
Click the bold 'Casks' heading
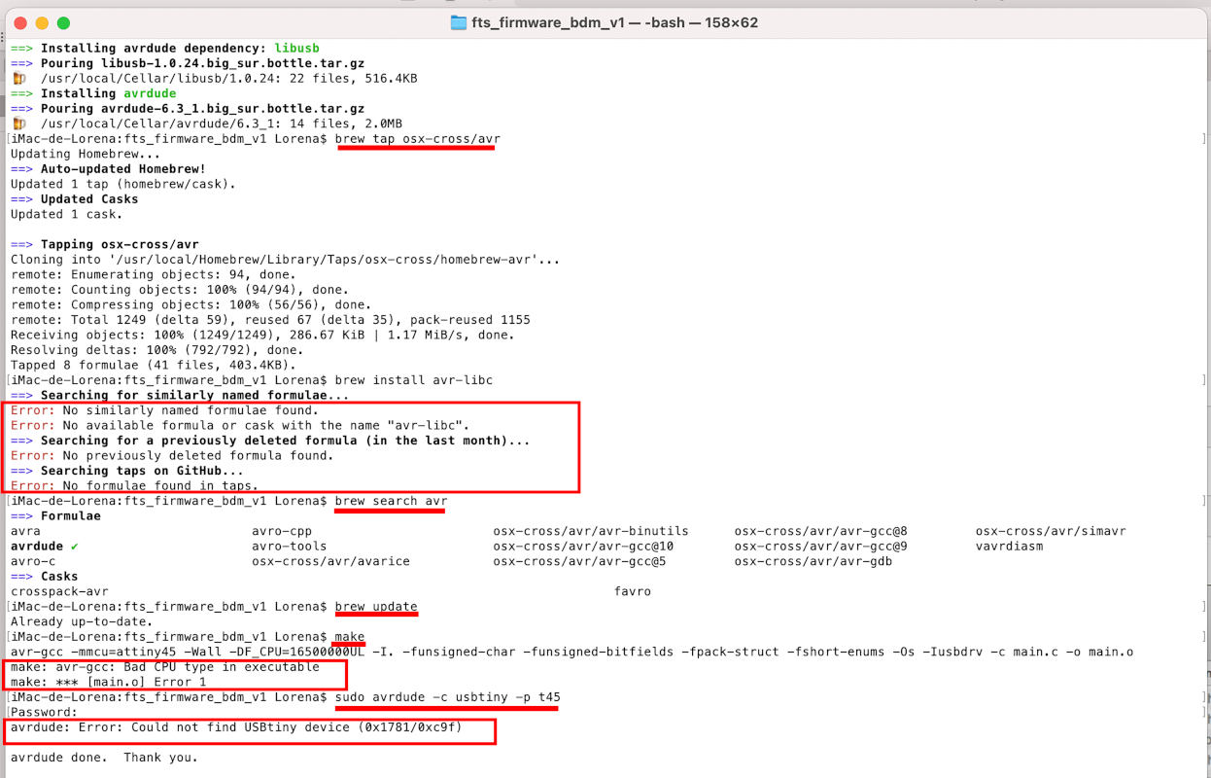pos(59,577)
